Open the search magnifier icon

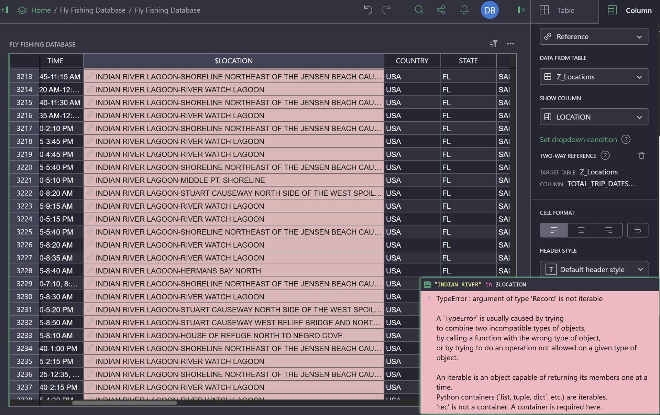419,10
